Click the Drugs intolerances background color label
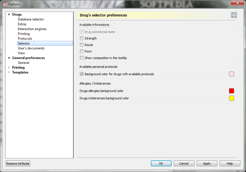The width and height of the screenshot is (246, 172). tap(104, 98)
